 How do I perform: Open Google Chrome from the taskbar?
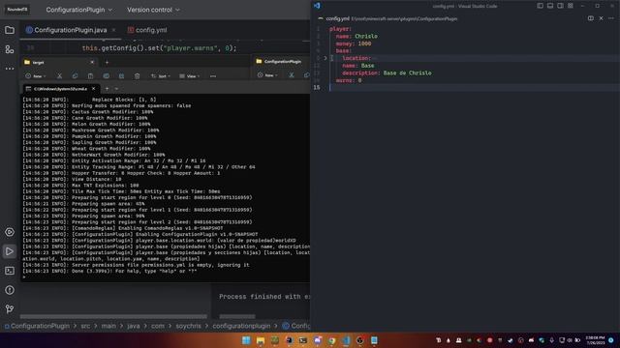331,340
